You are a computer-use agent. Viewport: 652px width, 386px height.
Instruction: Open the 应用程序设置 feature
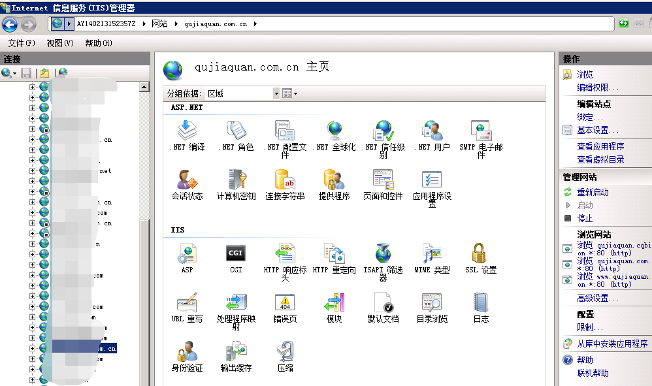[x=432, y=188]
